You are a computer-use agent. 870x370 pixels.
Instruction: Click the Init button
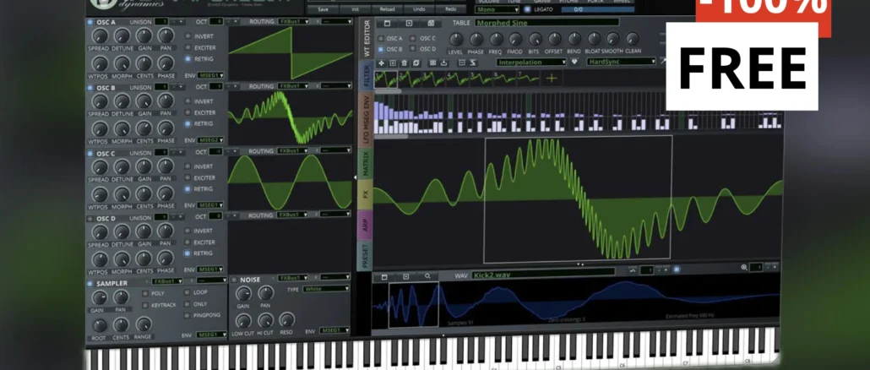355,9
